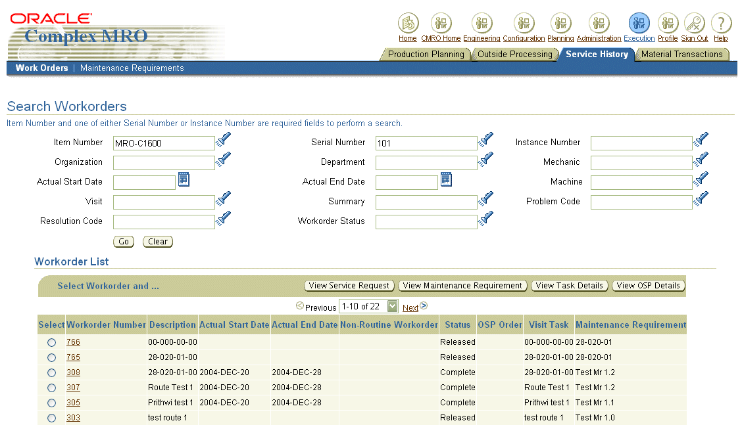The height and width of the screenshot is (425, 742).
Task: Click View Task Details button
Action: click(x=569, y=286)
